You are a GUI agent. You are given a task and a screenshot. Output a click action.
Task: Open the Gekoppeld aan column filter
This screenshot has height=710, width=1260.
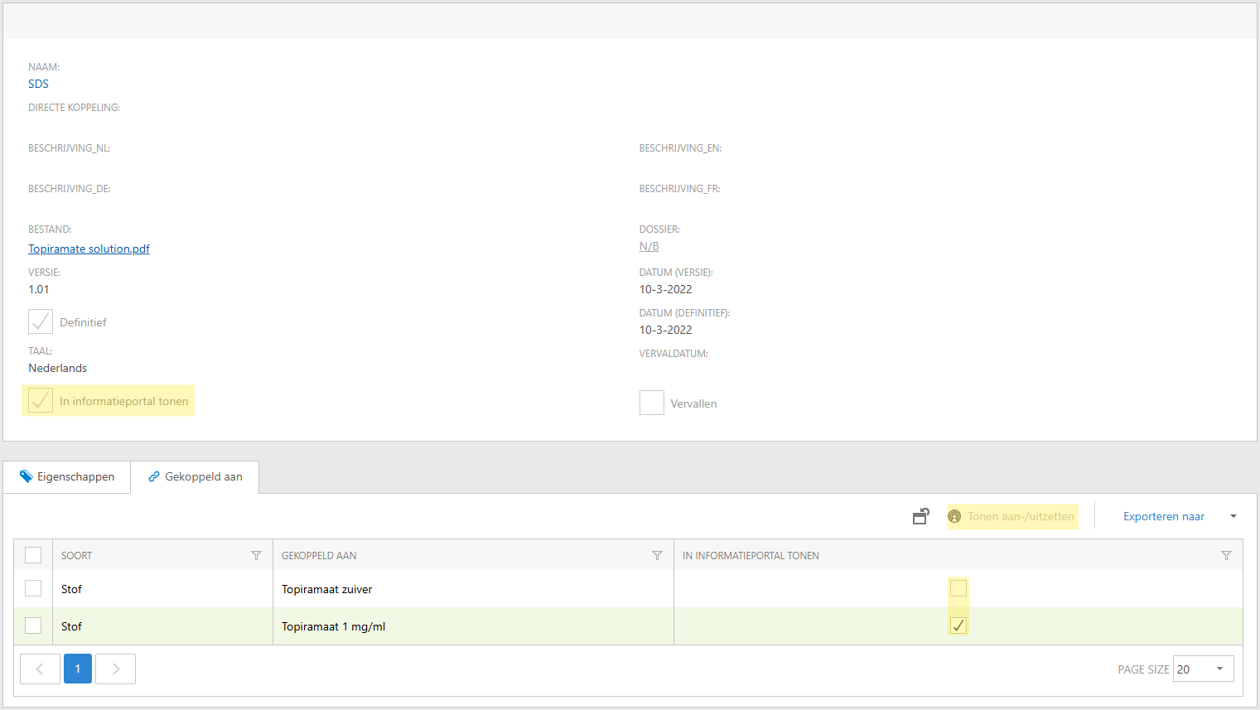click(x=657, y=555)
